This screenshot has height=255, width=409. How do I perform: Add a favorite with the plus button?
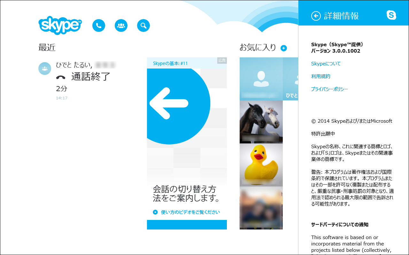coord(283,48)
